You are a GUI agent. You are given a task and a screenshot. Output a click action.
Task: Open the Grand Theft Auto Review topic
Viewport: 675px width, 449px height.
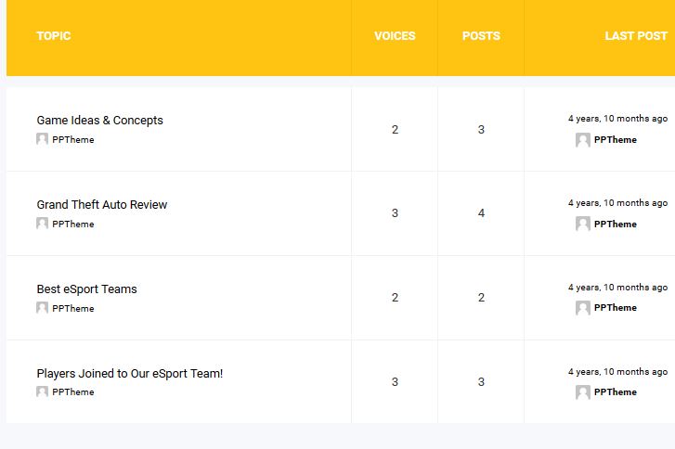point(101,205)
